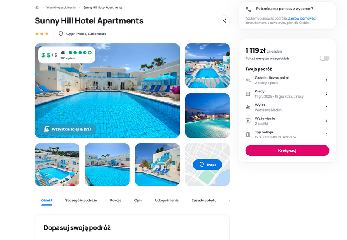The height and width of the screenshot is (240, 347).
Task: Click the home icon in breadcrumb
Action: point(37,7)
